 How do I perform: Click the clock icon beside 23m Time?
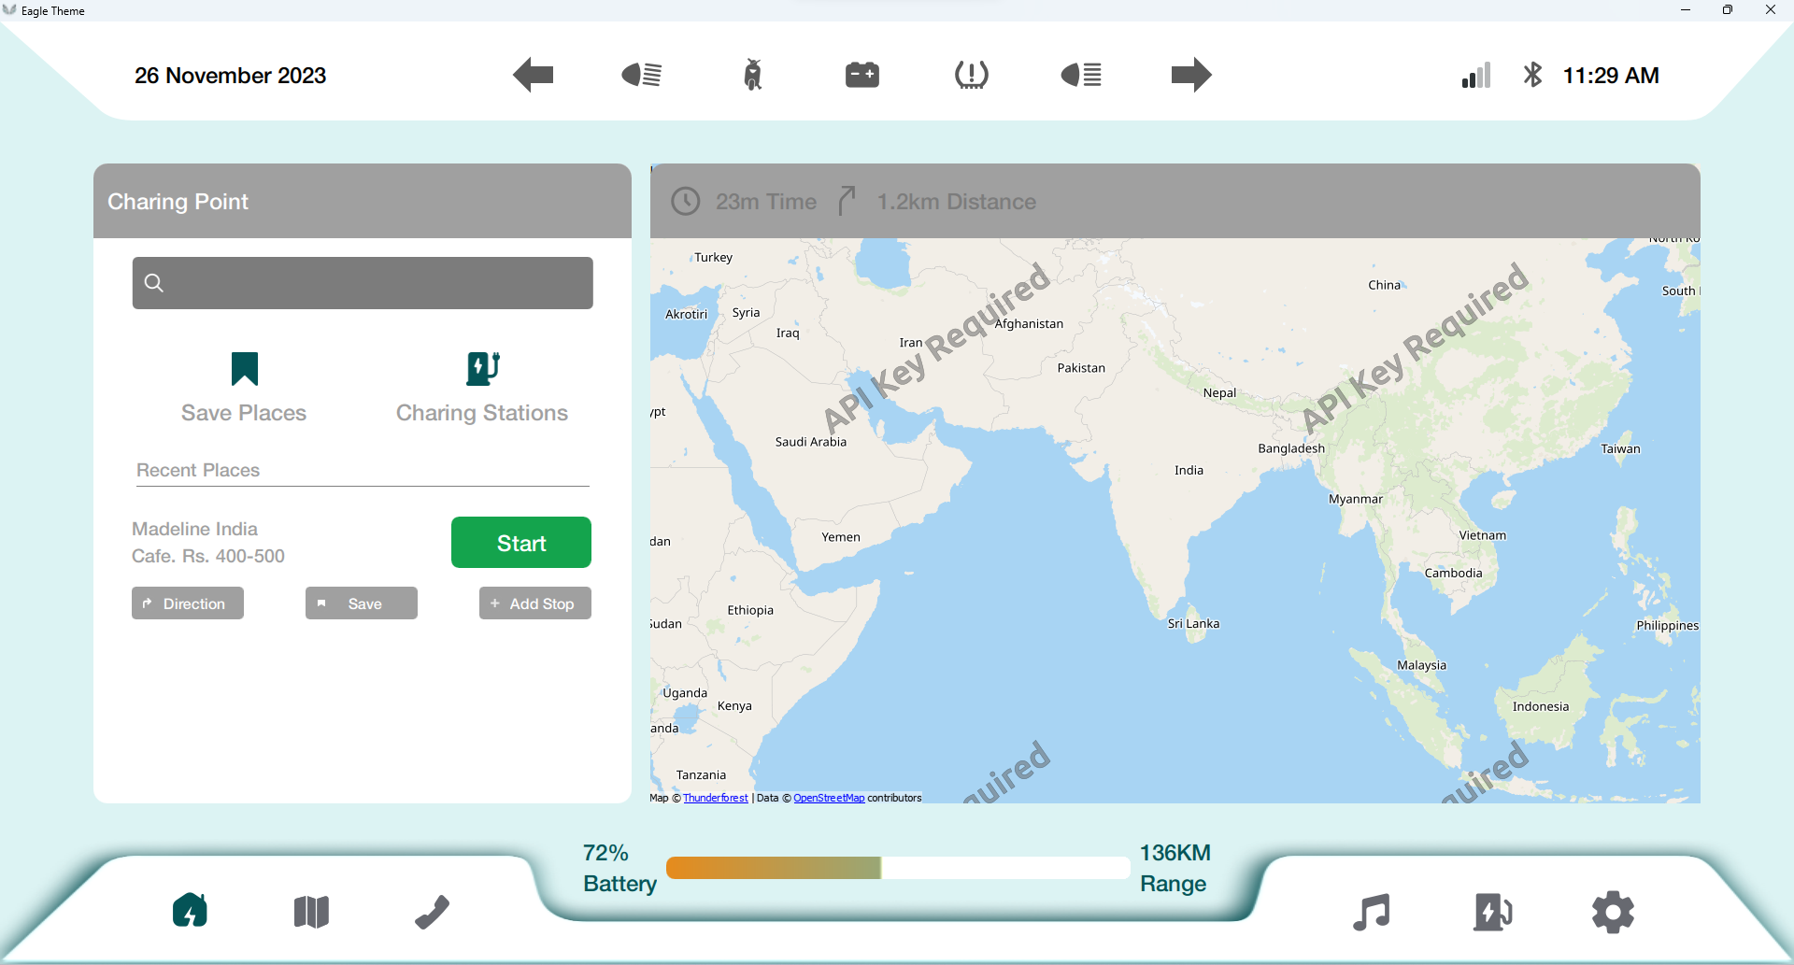(x=686, y=201)
